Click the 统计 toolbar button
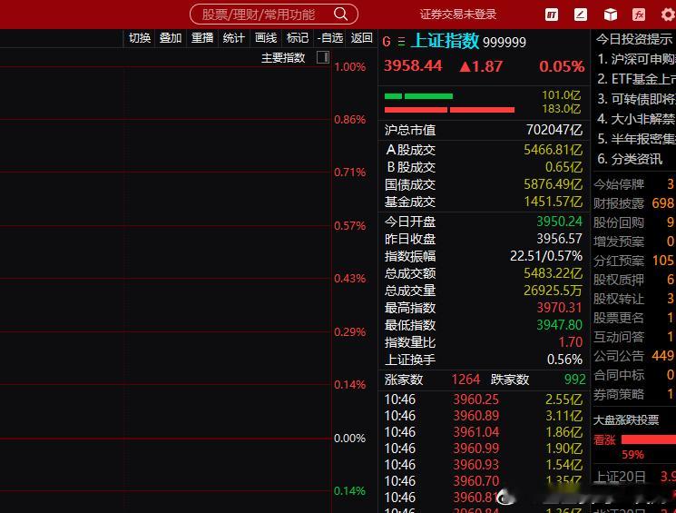The width and height of the screenshot is (676, 513). pos(234,38)
